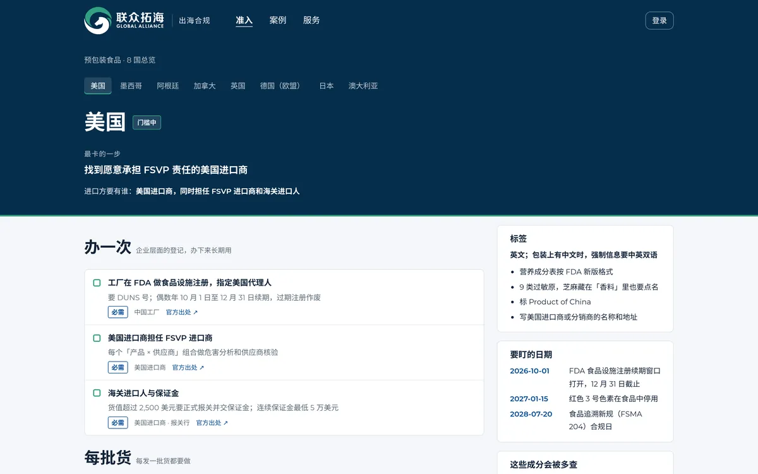Switch to the 阿根廷 tab
Screen dimensions: 758x474
(168, 86)
